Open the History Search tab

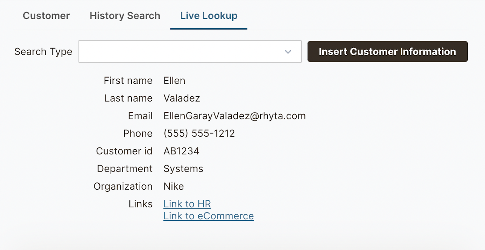coord(125,16)
